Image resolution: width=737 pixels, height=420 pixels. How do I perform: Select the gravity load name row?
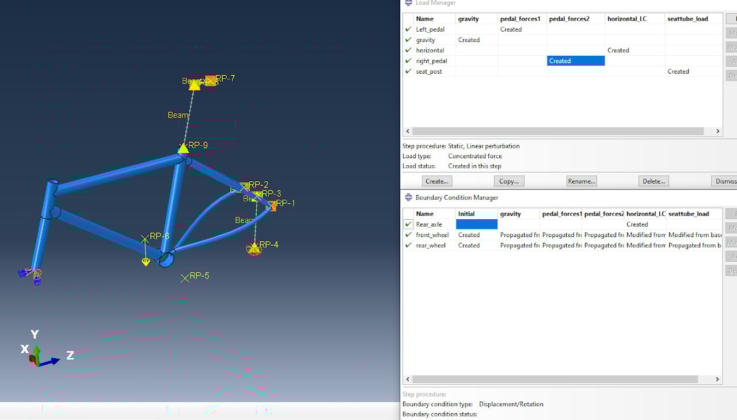point(426,40)
